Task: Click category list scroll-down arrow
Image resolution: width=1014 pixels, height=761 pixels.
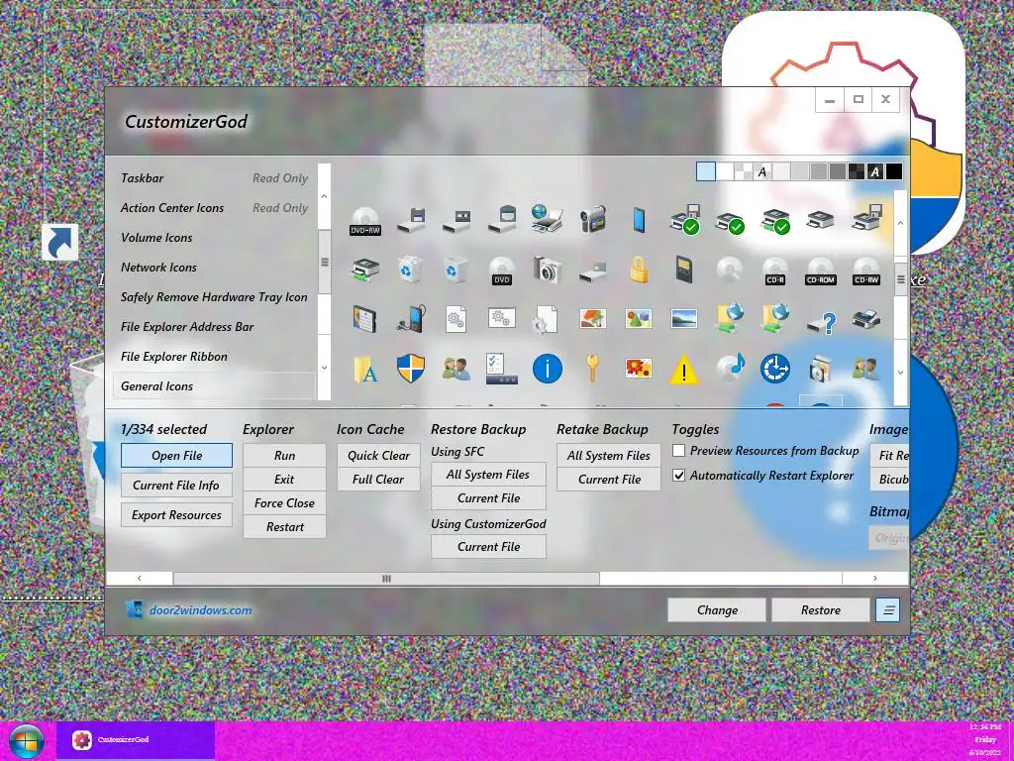Action: coord(324,368)
